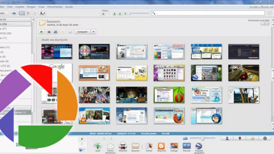This screenshot has width=274, height=154.
Task: Adjust the Filtros date range slider
Action: click(x=139, y=14)
